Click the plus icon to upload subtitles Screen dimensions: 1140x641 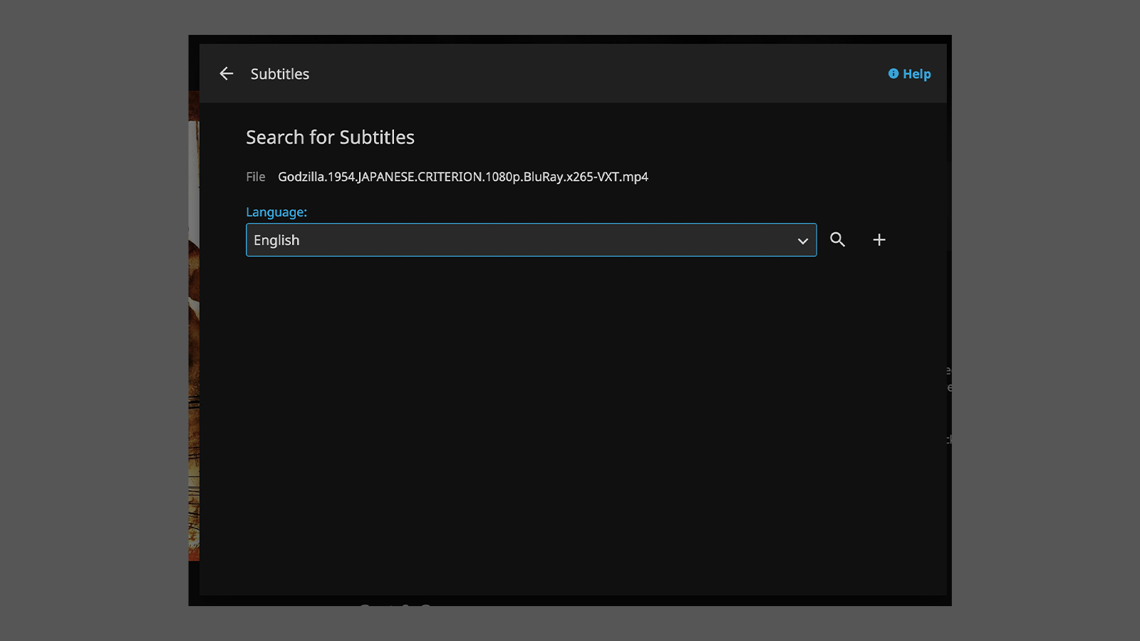[879, 240]
